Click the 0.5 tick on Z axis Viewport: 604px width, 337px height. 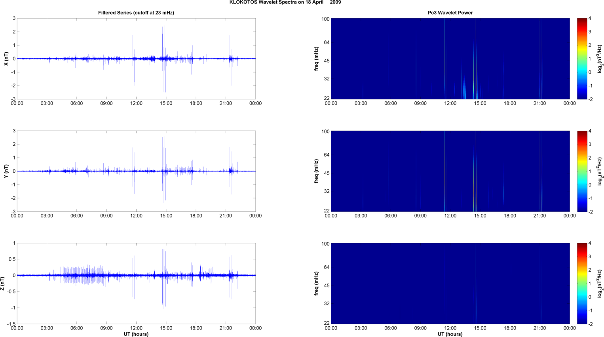pyautogui.click(x=12, y=259)
